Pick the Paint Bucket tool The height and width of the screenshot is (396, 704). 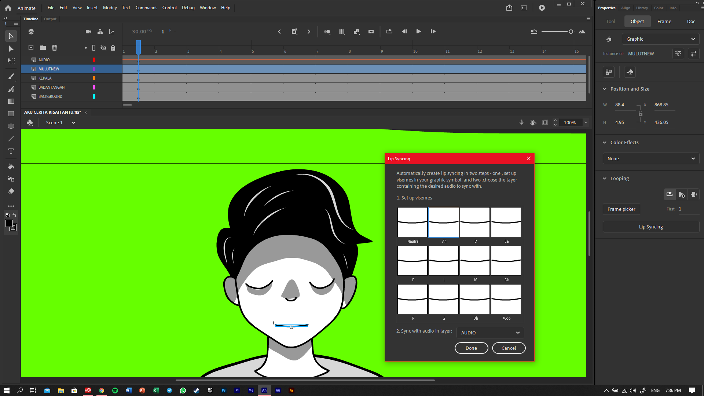[11, 166]
